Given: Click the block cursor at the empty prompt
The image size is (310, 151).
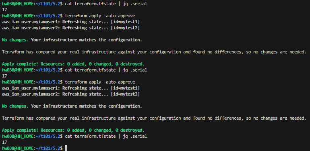Looking at the screenshot, I should [x=66, y=148].
